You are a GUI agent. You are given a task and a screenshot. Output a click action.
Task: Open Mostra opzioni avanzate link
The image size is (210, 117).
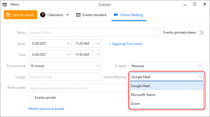pyautogui.click(x=46, y=109)
